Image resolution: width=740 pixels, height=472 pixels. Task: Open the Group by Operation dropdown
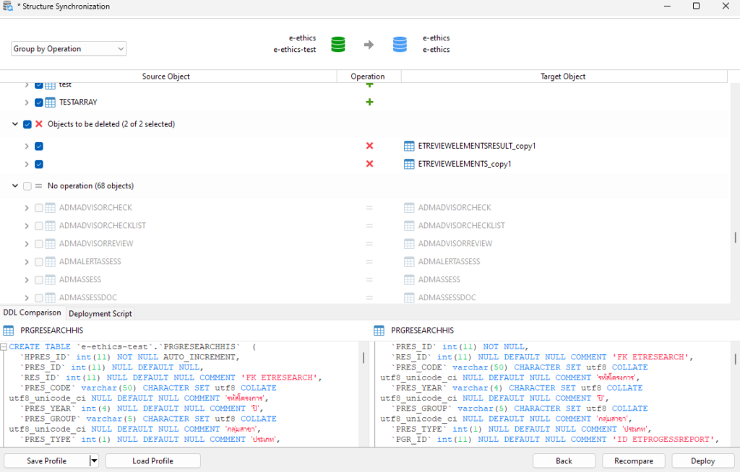click(69, 49)
